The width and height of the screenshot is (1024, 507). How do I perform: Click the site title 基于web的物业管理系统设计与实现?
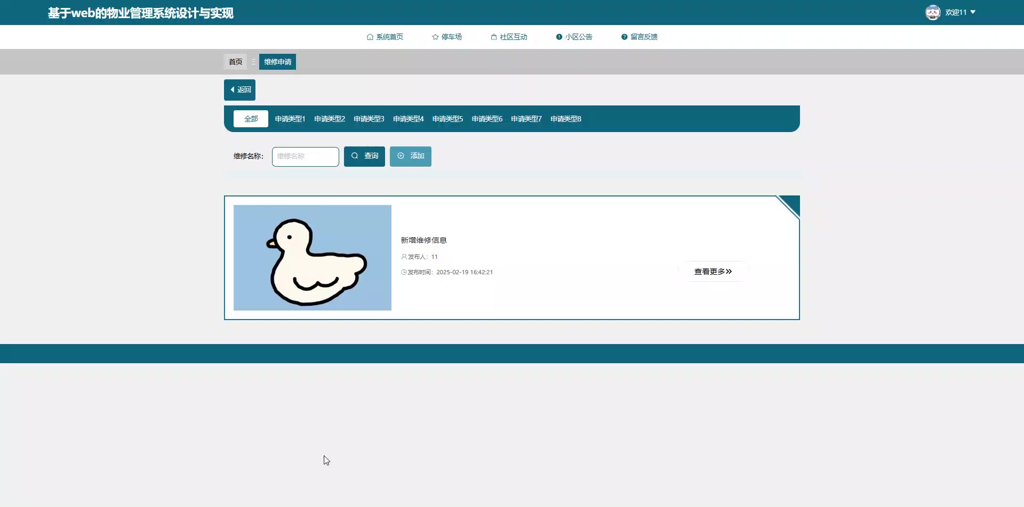click(141, 13)
